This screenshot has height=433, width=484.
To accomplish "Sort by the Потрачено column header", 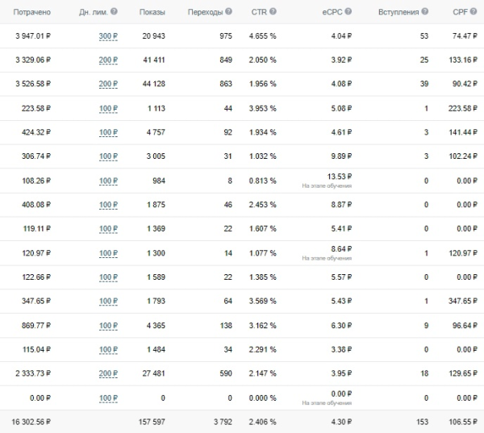I will (x=31, y=12).
